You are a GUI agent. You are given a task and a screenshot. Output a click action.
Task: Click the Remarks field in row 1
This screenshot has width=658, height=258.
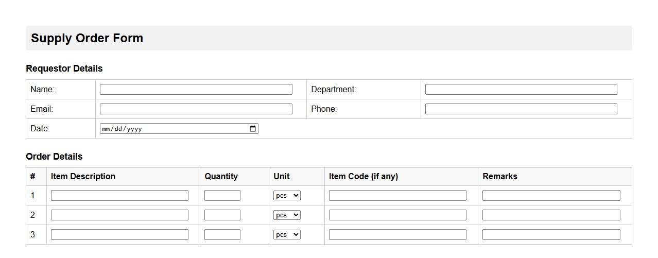(x=551, y=196)
